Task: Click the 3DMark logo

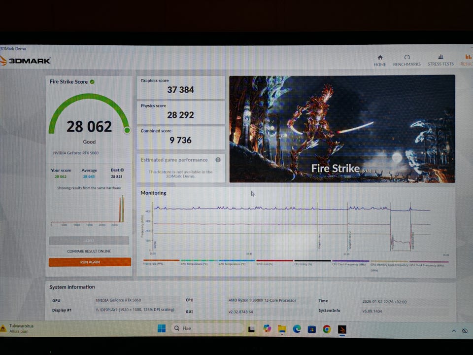Action: [x=25, y=61]
